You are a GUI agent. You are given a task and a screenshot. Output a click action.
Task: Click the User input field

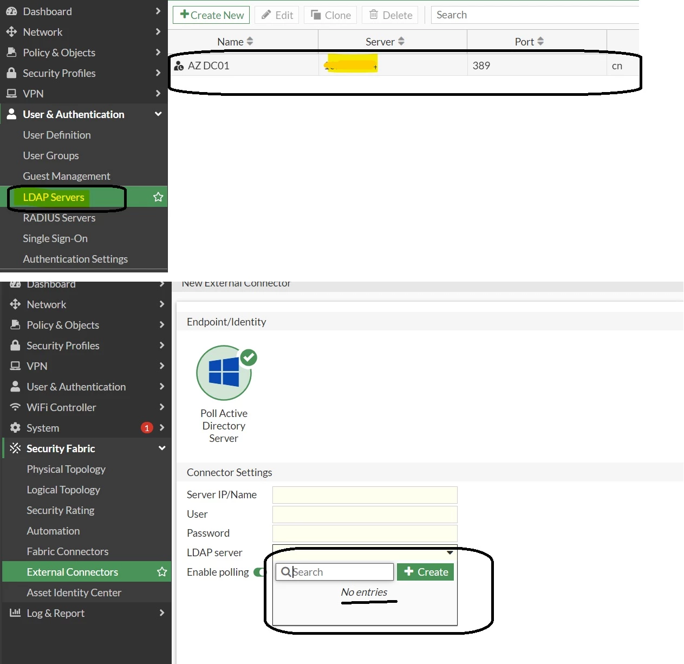click(365, 515)
